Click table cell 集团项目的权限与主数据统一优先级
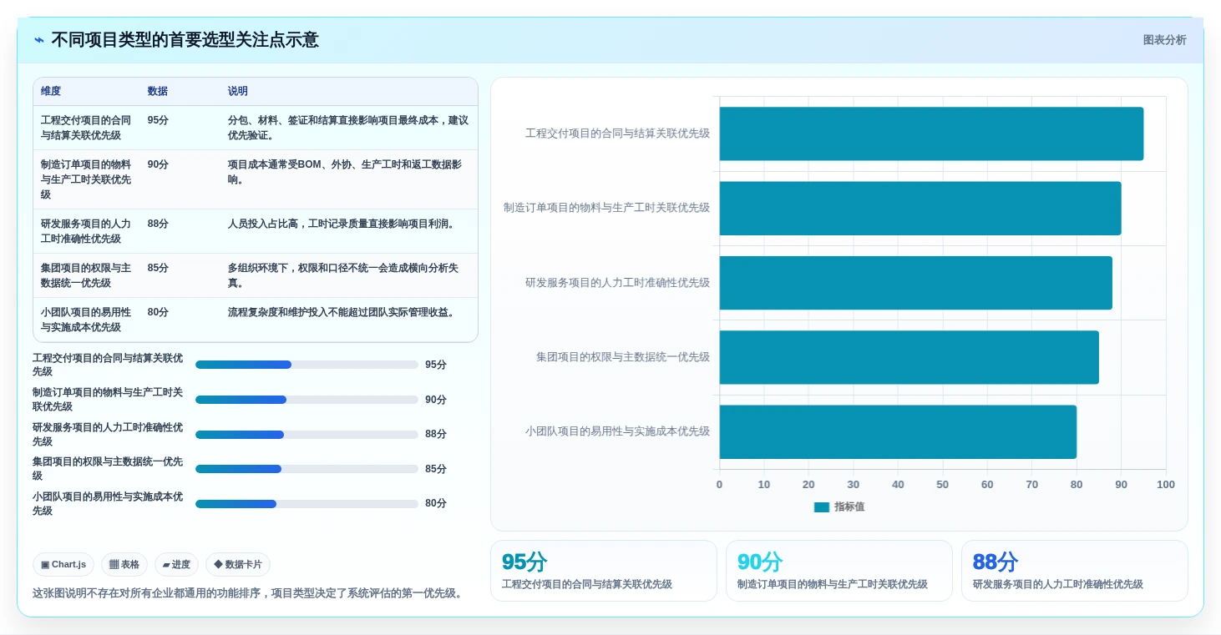Image resolution: width=1221 pixels, height=635 pixels. click(86, 275)
